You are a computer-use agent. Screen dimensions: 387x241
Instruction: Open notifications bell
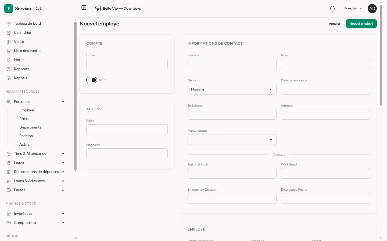point(332,9)
